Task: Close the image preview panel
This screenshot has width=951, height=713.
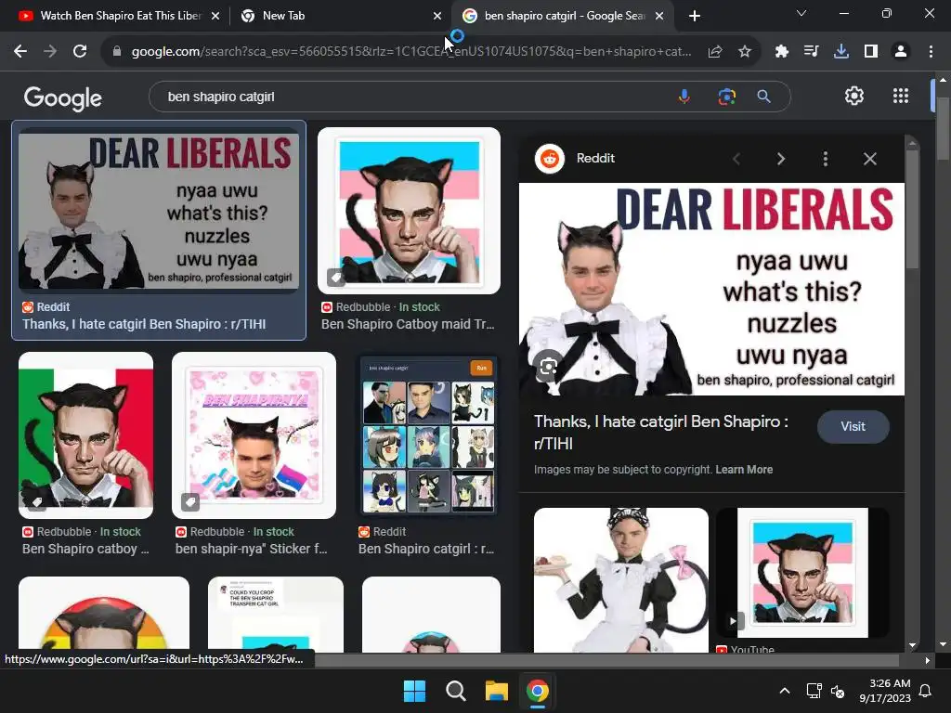Action: point(869,159)
